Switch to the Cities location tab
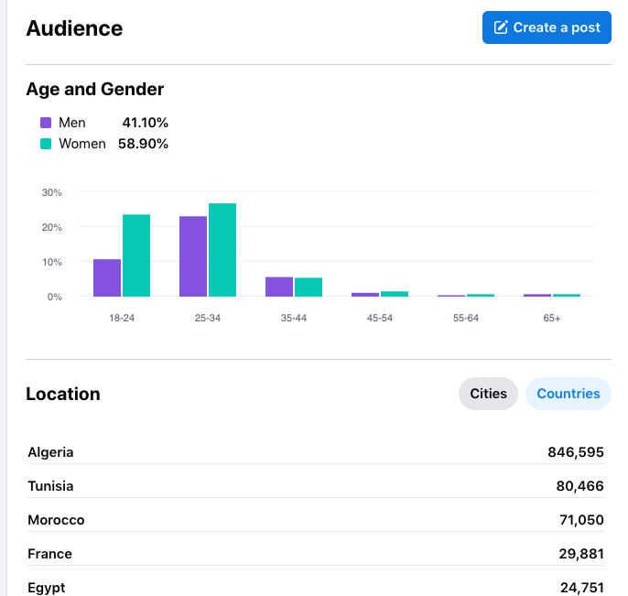 tap(488, 394)
